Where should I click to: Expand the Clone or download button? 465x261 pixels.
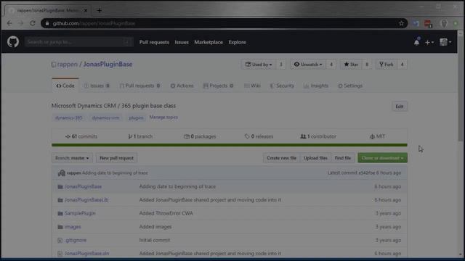pos(382,158)
